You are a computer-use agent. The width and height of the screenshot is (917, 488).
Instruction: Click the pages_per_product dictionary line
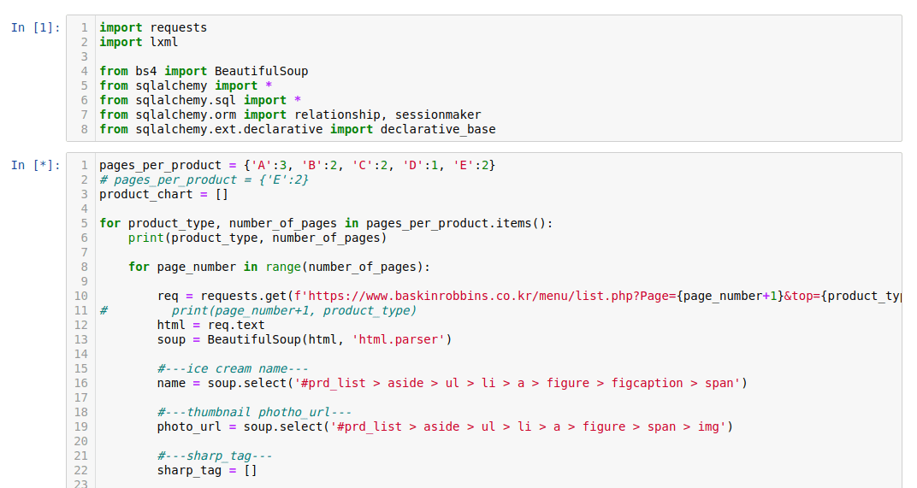(297, 166)
